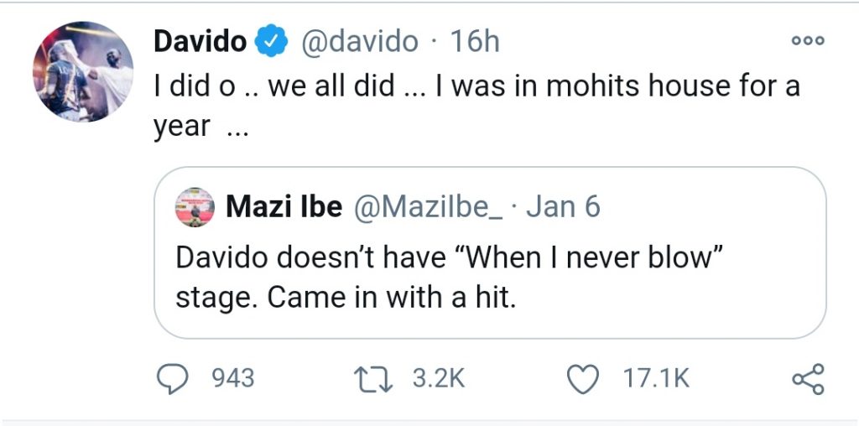Click the 16h timestamp
Image resolution: width=859 pixels, height=426 pixels.
tap(475, 41)
